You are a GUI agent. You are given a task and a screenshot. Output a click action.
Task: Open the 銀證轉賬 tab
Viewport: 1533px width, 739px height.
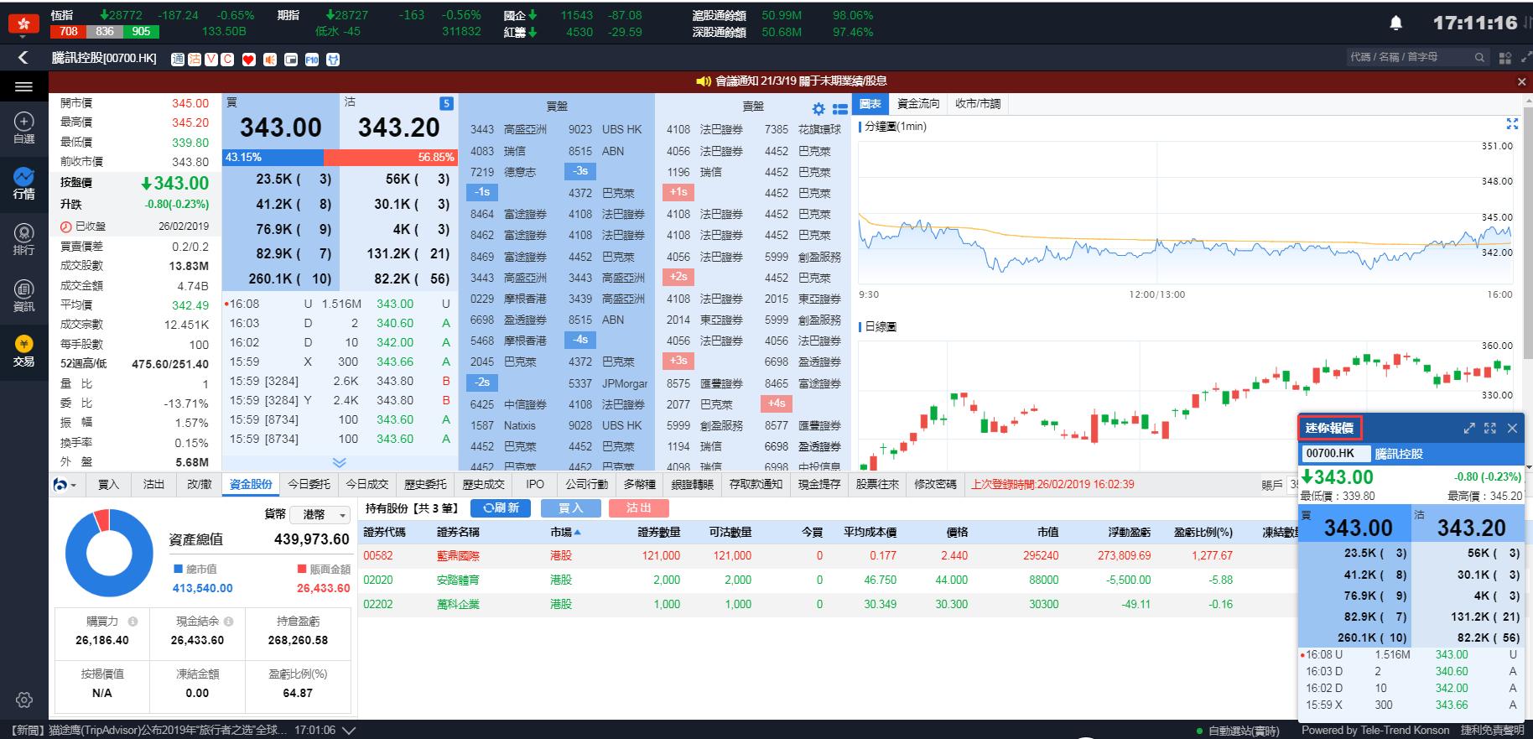693,484
